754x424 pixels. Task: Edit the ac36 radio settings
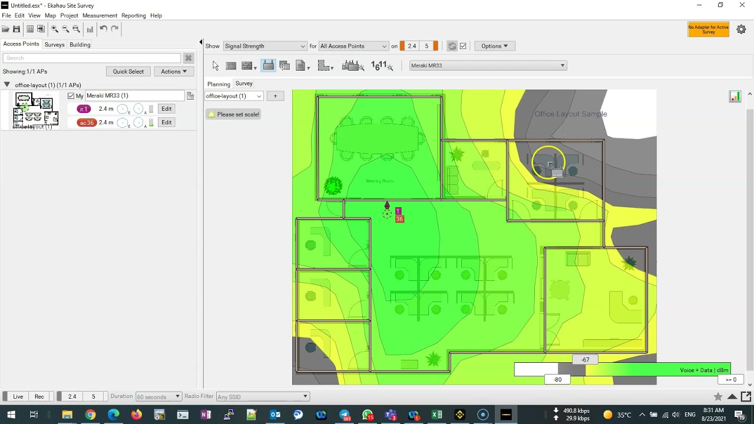pyautogui.click(x=167, y=122)
